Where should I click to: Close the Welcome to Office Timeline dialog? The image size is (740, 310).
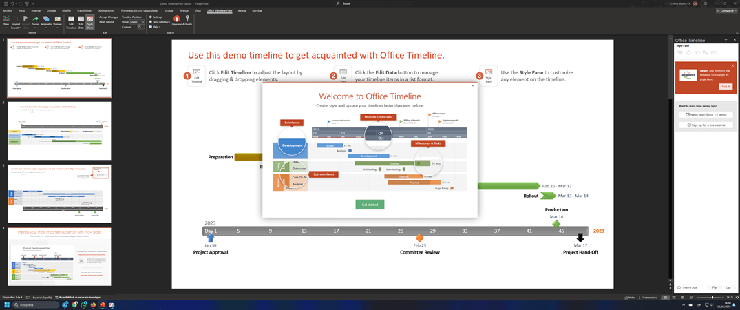(472, 86)
